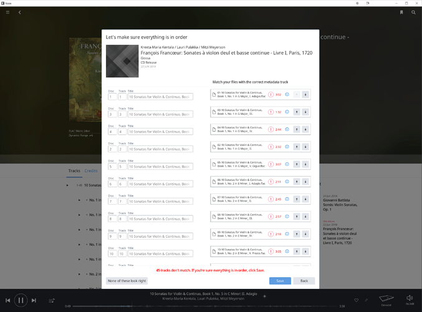Viewport: 422px width, 312px height.
Task: Move the 3:02 Adagio file down
Action: pos(305,95)
